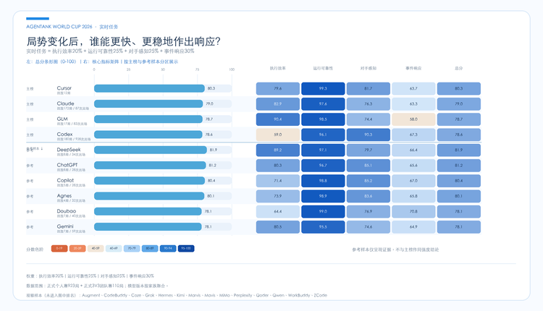Select the DeepSeek row name
The image size is (543, 311).
click(x=69, y=150)
